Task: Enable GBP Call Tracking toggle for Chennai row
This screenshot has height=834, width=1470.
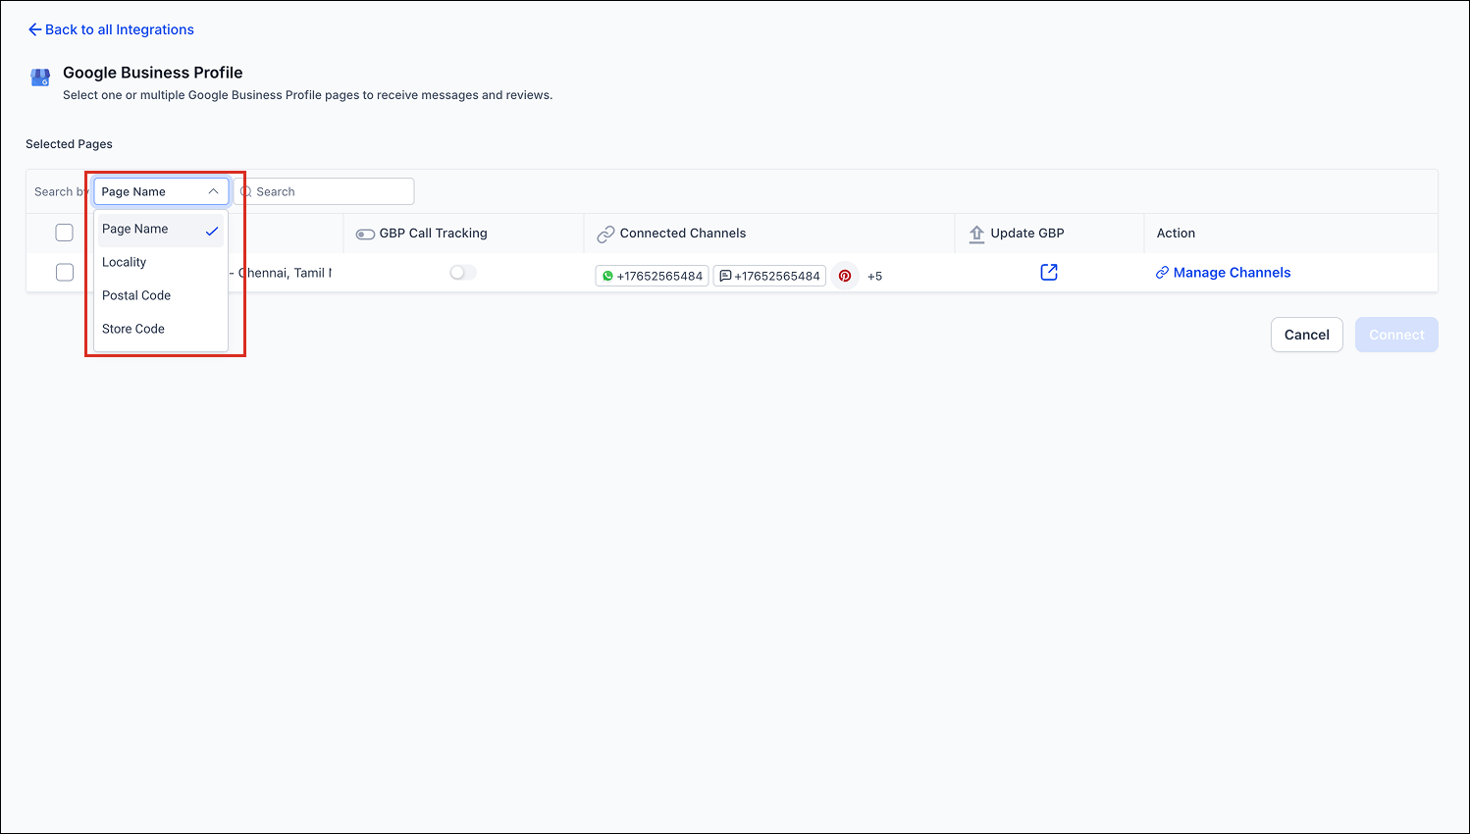Action: click(463, 273)
